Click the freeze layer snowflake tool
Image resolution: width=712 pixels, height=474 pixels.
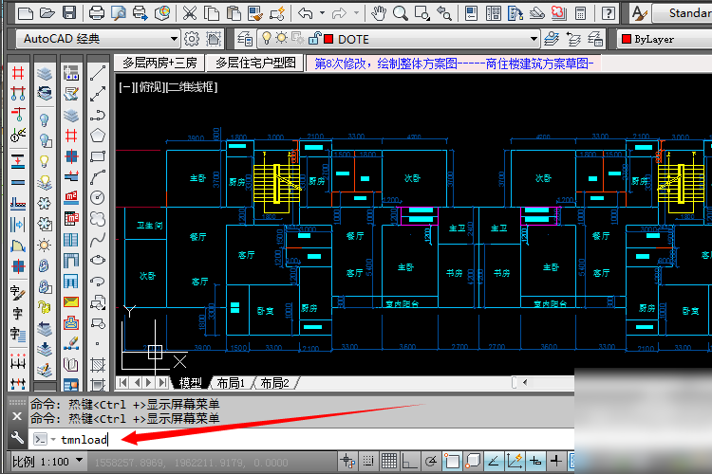pyautogui.click(x=45, y=203)
